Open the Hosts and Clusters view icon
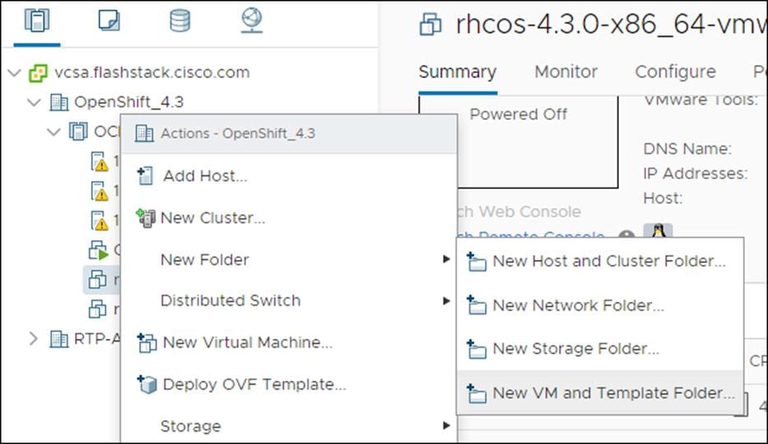768x444 pixels. [37, 21]
